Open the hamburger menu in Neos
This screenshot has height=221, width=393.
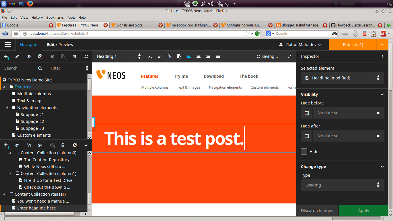pyautogui.click(x=8, y=45)
